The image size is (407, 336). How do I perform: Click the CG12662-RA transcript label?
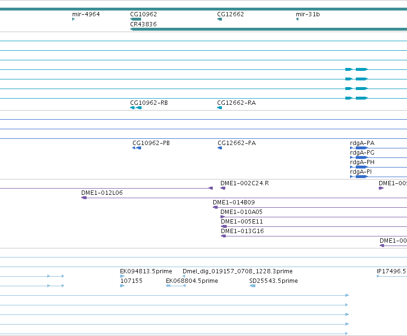(x=236, y=103)
